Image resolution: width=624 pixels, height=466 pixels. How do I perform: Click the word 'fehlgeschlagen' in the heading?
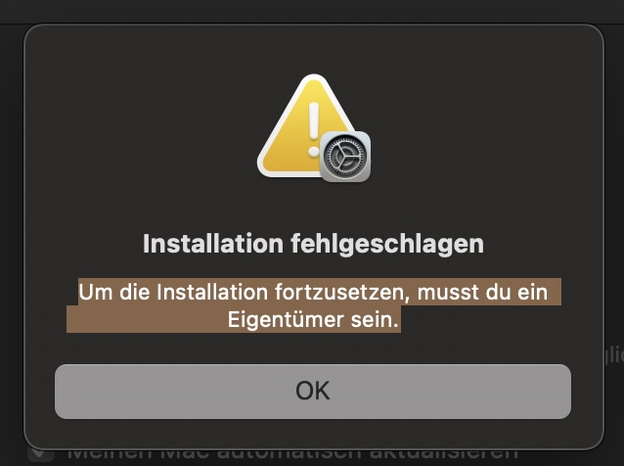point(387,244)
